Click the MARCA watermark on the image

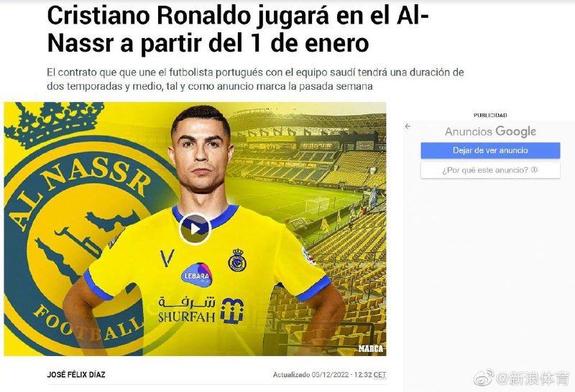(x=370, y=348)
